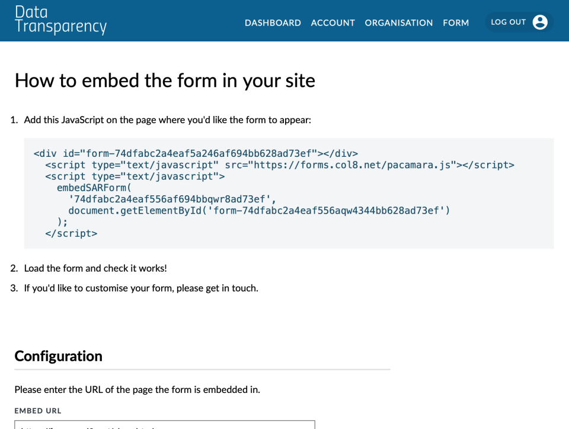569x429 pixels.
Task: Click the Configuration section heading
Action: point(59,356)
